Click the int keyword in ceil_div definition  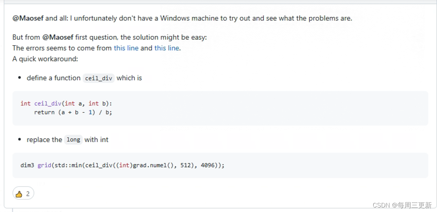(x=25, y=103)
